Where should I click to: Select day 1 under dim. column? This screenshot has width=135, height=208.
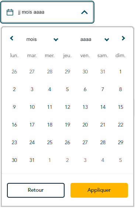[x=120, y=72]
